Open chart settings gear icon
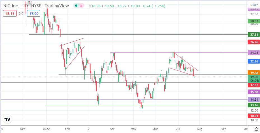This screenshot has width=260, height=133. pos(256,129)
